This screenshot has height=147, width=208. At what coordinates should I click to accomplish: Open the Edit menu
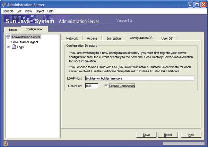click(19, 11)
